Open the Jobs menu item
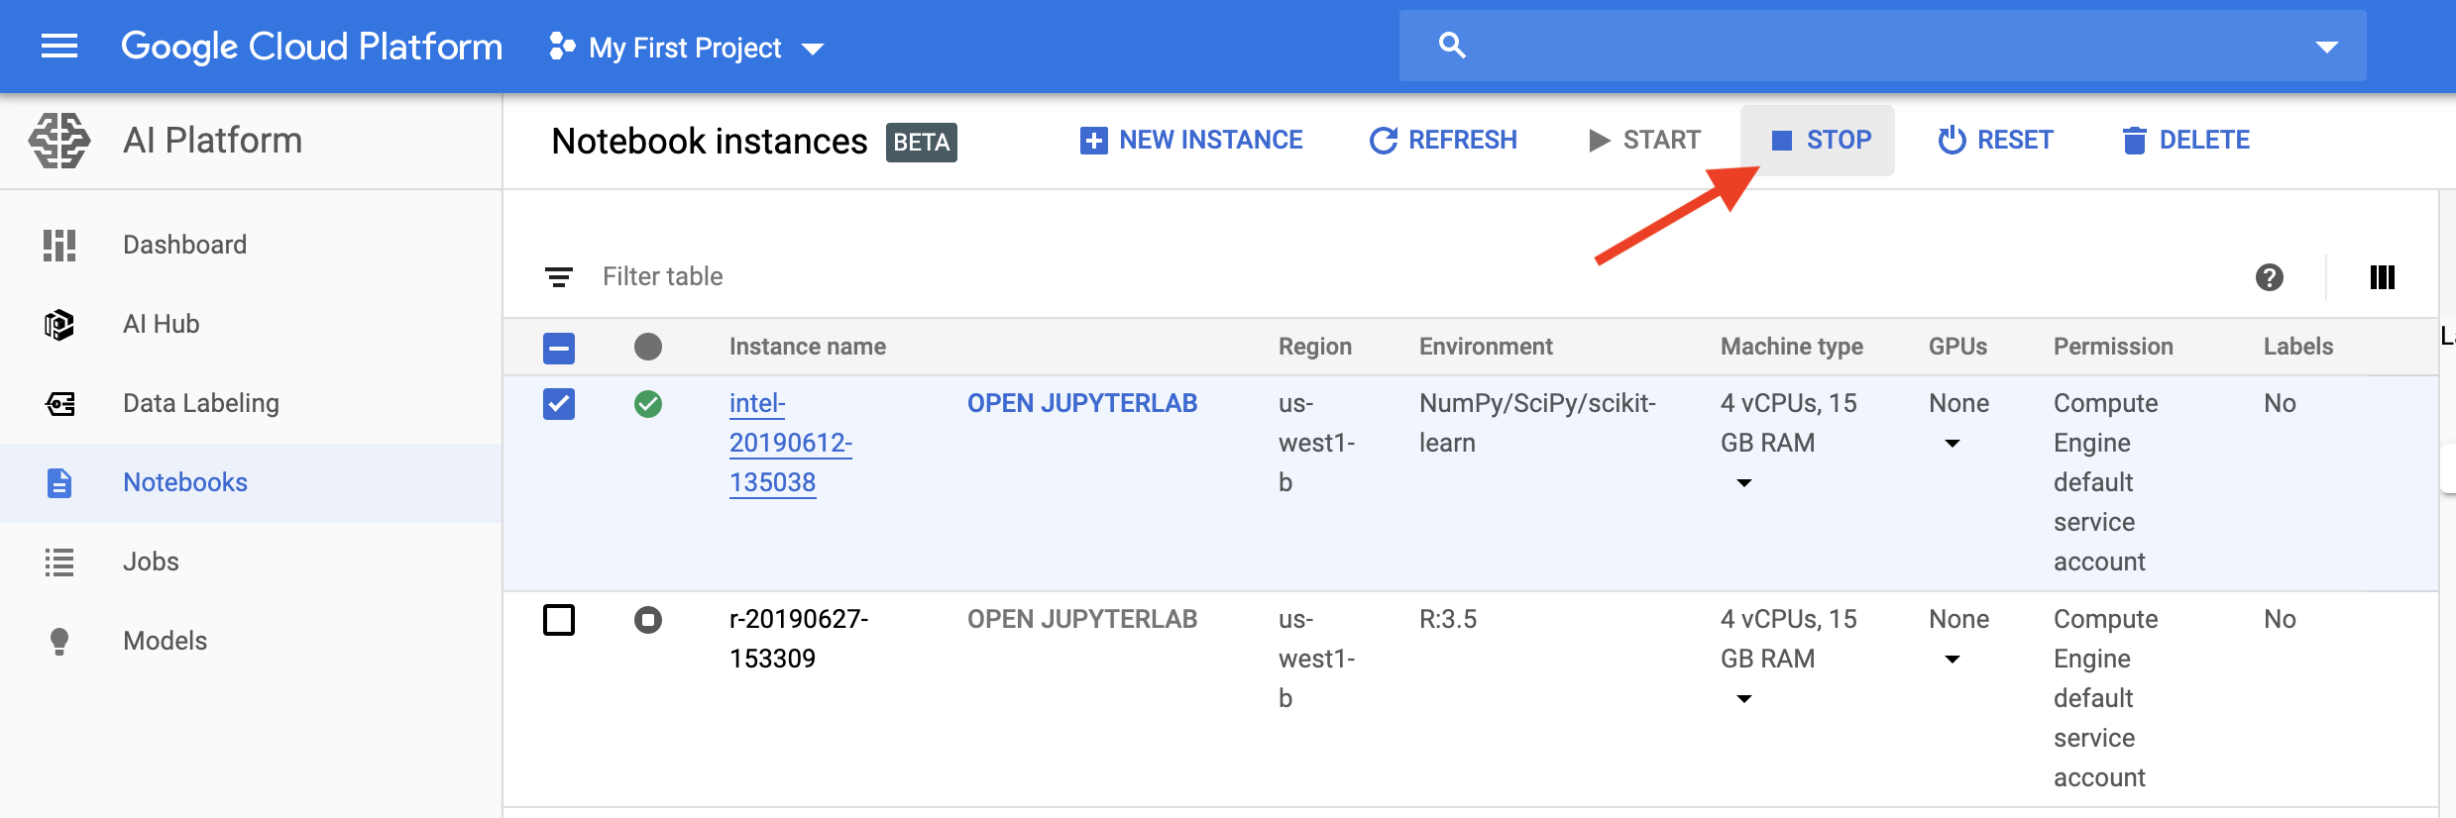Image resolution: width=2456 pixels, height=818 pixels. click(251, 562)
